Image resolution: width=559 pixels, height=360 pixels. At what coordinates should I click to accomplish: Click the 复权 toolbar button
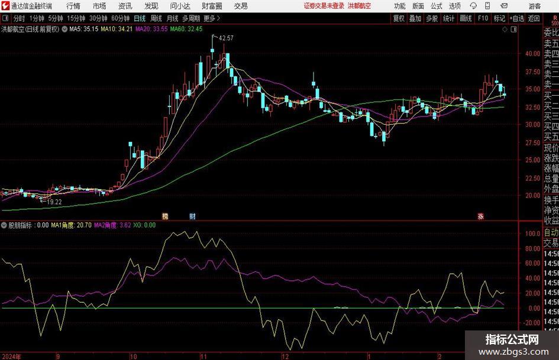click(x=399, y=18)
